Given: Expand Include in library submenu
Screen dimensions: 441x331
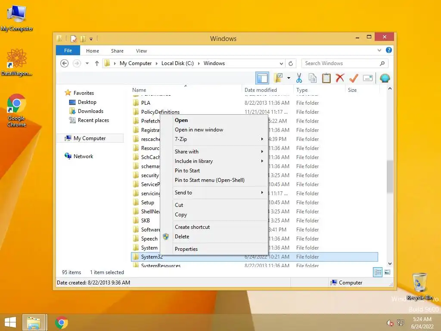Looking at the screenshot, I should [x=214, y=161].
